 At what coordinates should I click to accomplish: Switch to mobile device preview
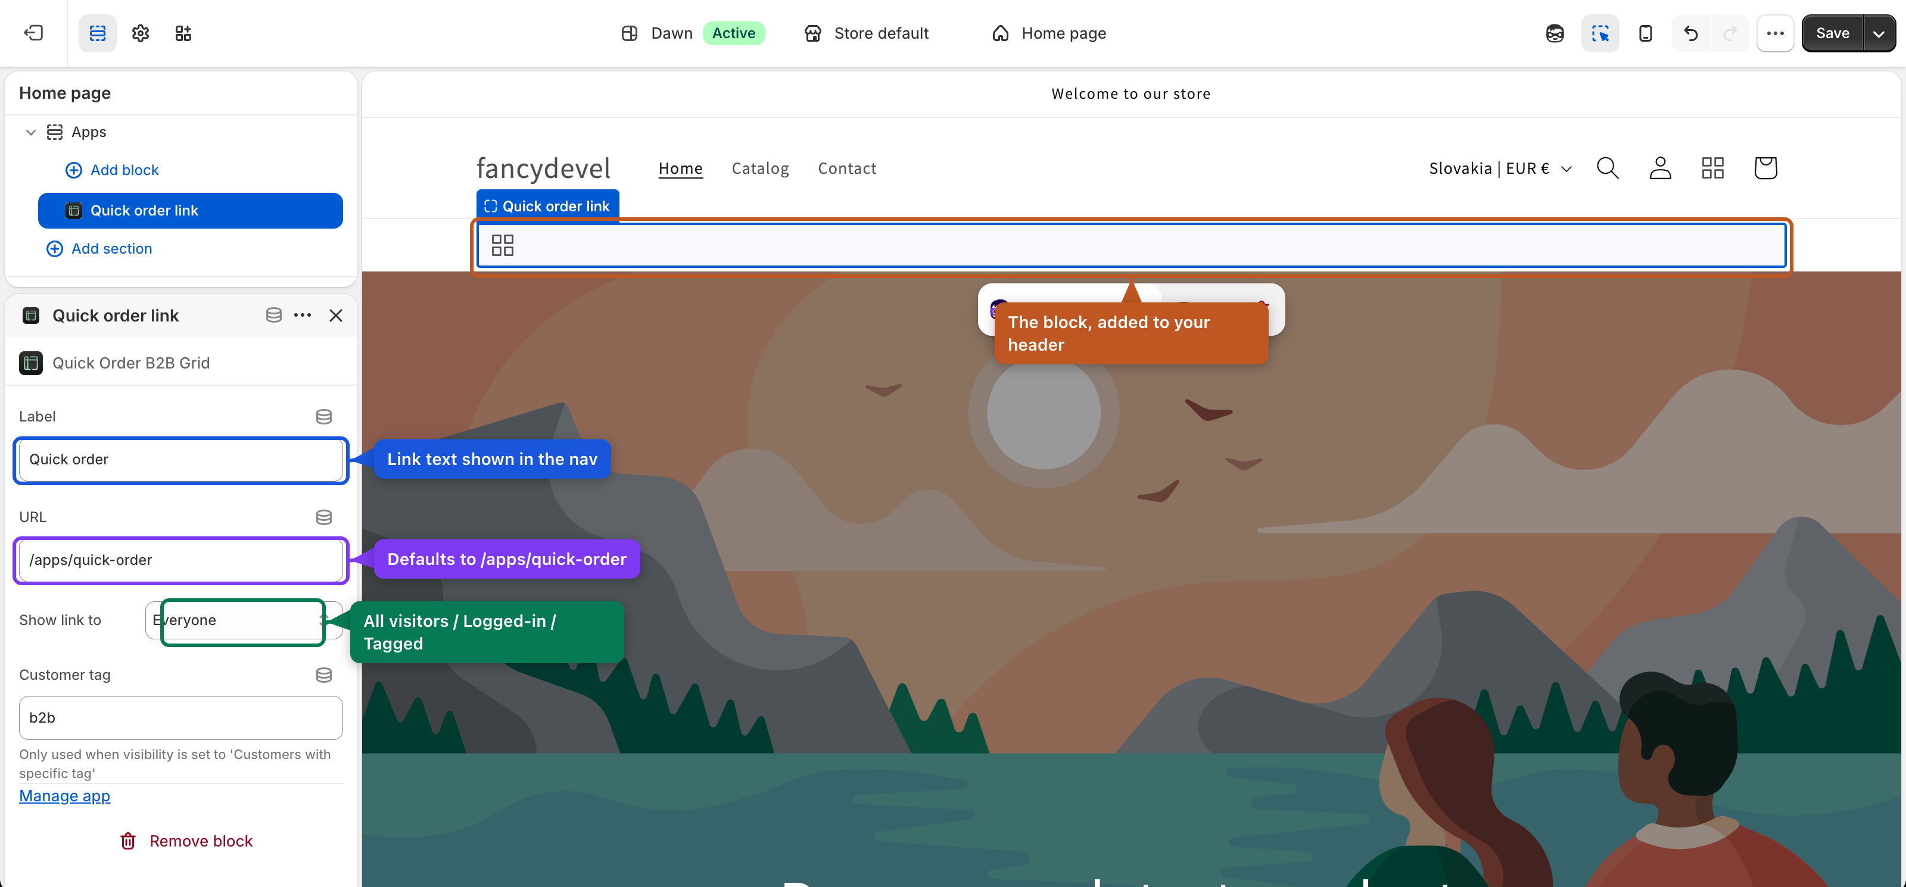coord(1645,33)
